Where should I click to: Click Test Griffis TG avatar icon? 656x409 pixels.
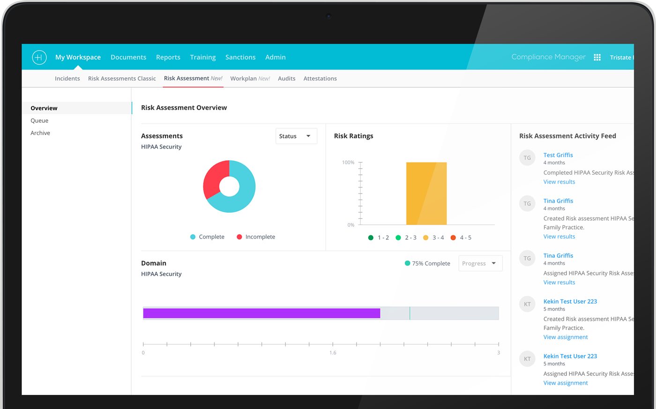point(527,158)
